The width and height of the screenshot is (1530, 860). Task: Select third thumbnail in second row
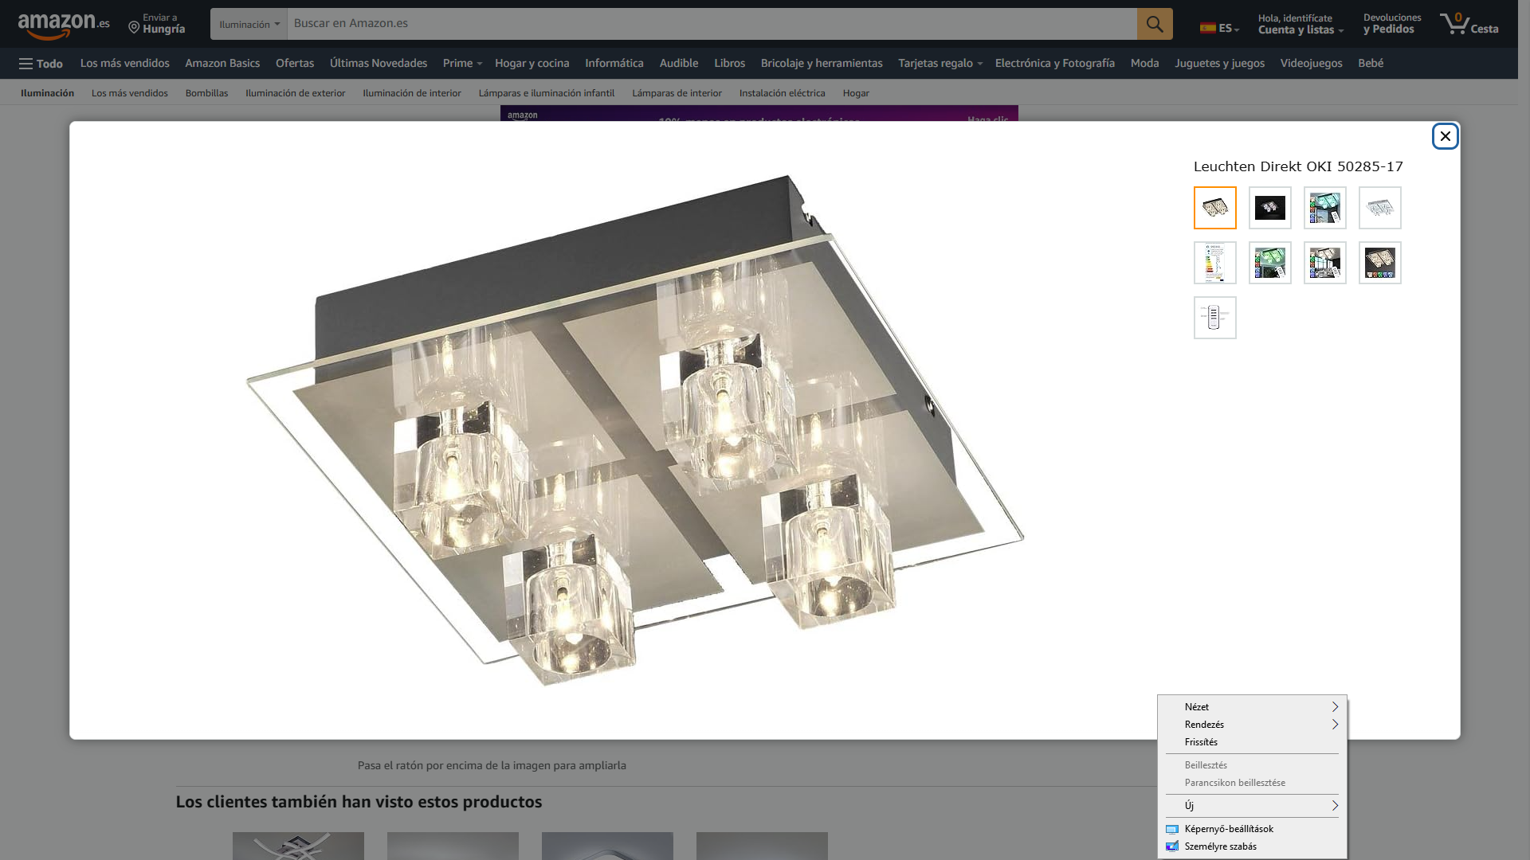point(1325,263)
